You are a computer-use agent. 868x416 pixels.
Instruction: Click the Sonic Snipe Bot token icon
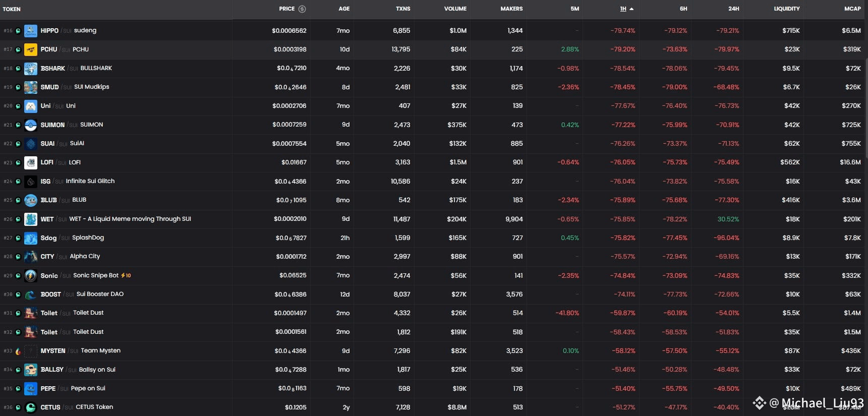[x=31, y=276]
